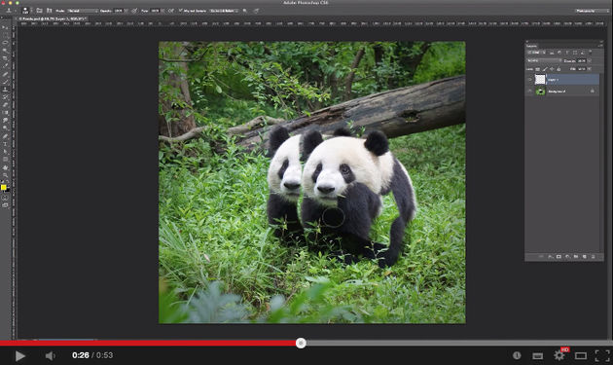Select the Blur tool
Image resolution: width=613 pixels, height=365 pixels.
(x=5, y=120)
